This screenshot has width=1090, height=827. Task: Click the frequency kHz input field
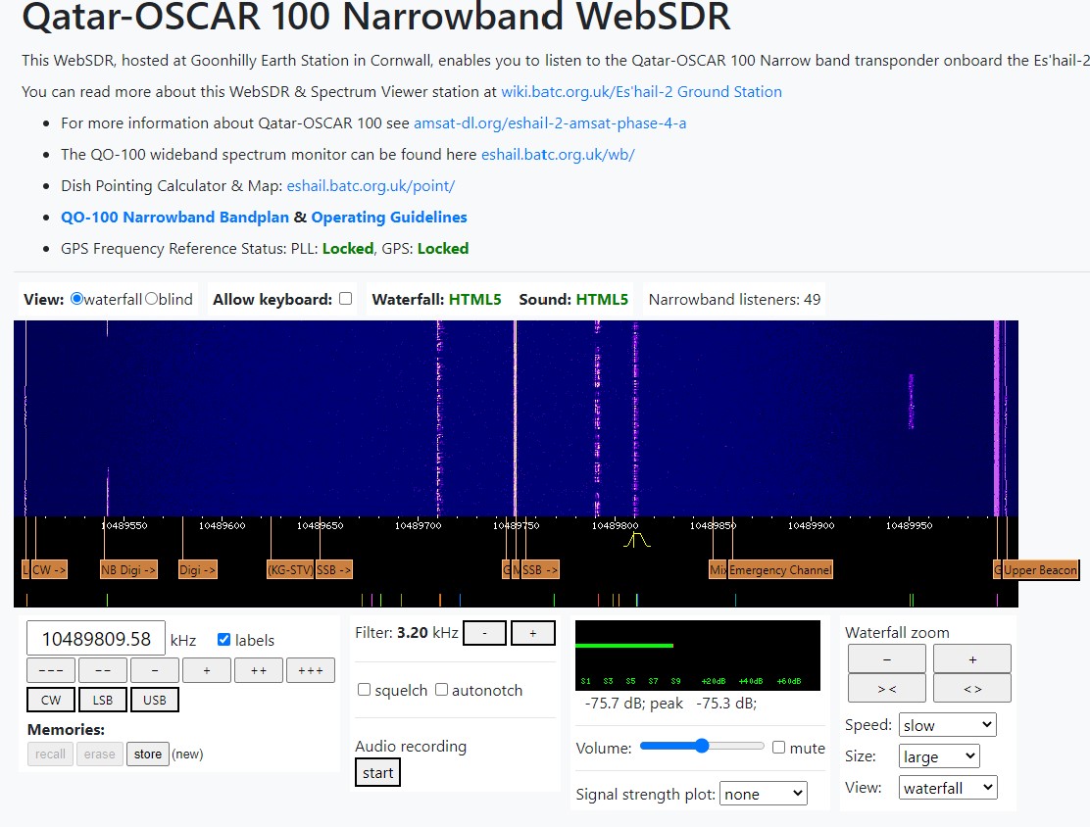point(96,638)
